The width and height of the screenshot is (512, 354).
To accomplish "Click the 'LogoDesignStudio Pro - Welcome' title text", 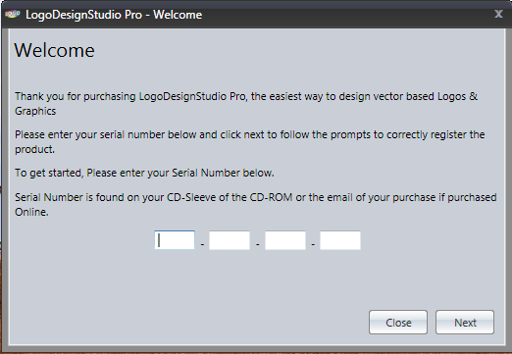I will coord(114,15).
